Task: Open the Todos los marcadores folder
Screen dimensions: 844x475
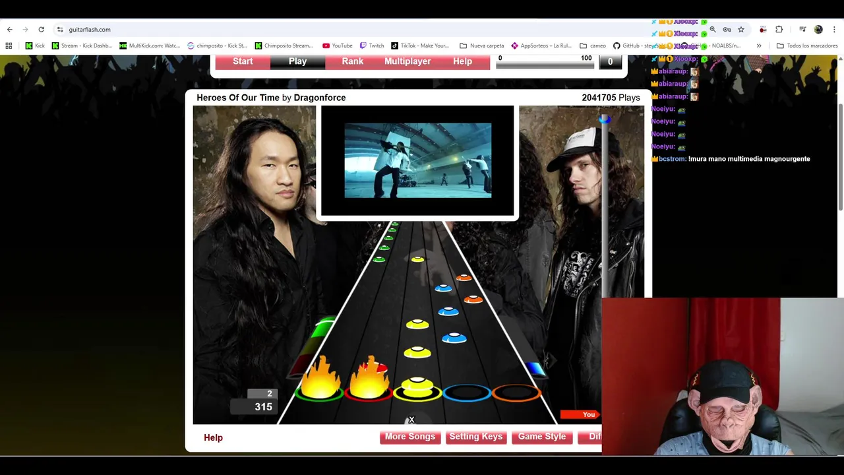Action: point(807,46)
